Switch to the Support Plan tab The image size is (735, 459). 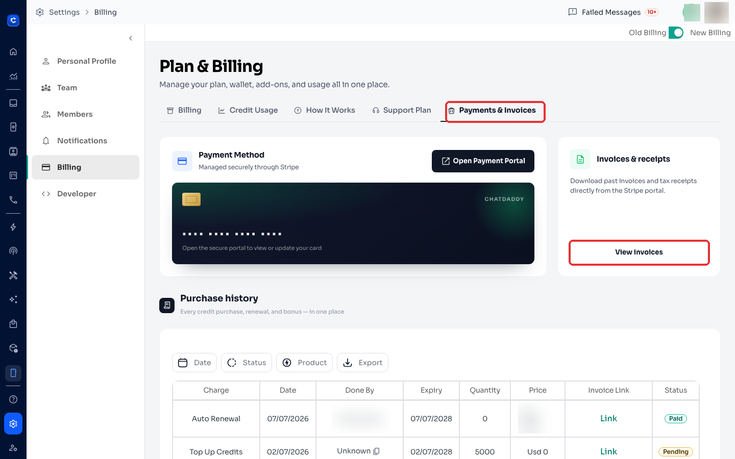click(402, 110)
